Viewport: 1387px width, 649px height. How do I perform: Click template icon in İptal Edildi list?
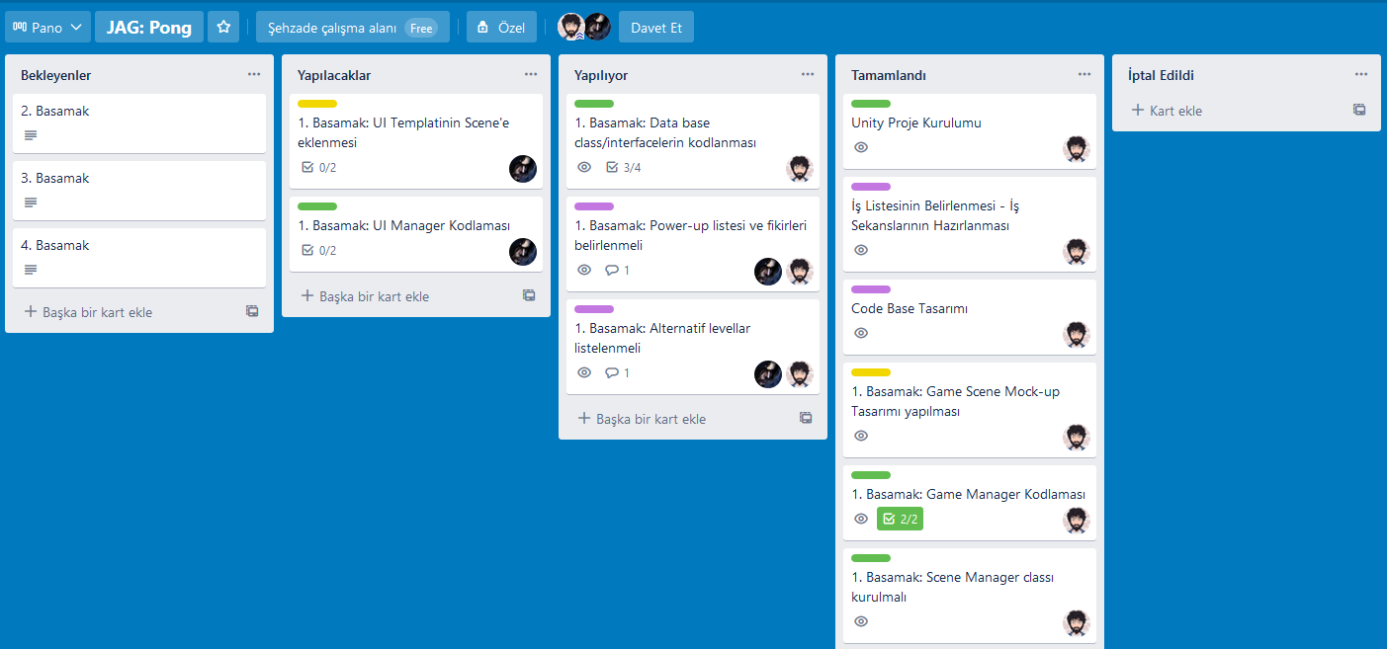[x=1359, y=110]
